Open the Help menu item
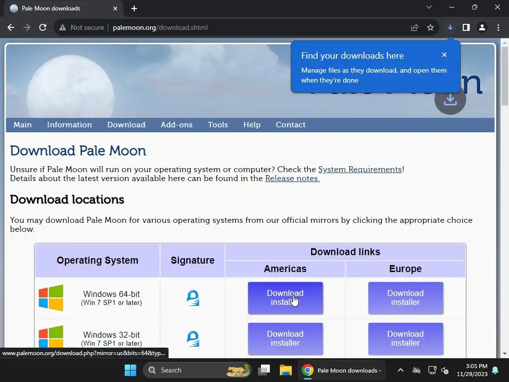Image resolution: width=509 pixels, height=382 pixels. point(252,125)
